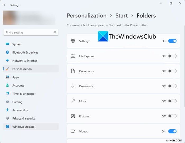Click the Privacy shield icon

coord(7,118)
